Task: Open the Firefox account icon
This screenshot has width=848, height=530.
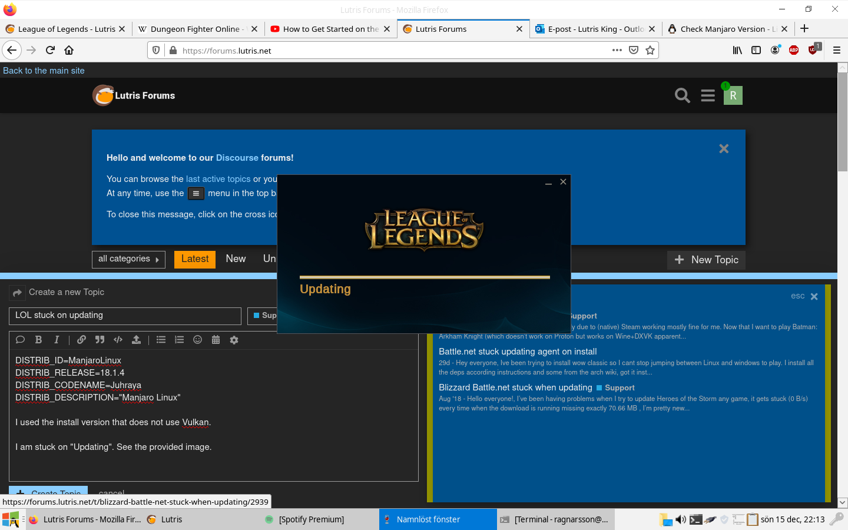Action: tap(775, 50)
